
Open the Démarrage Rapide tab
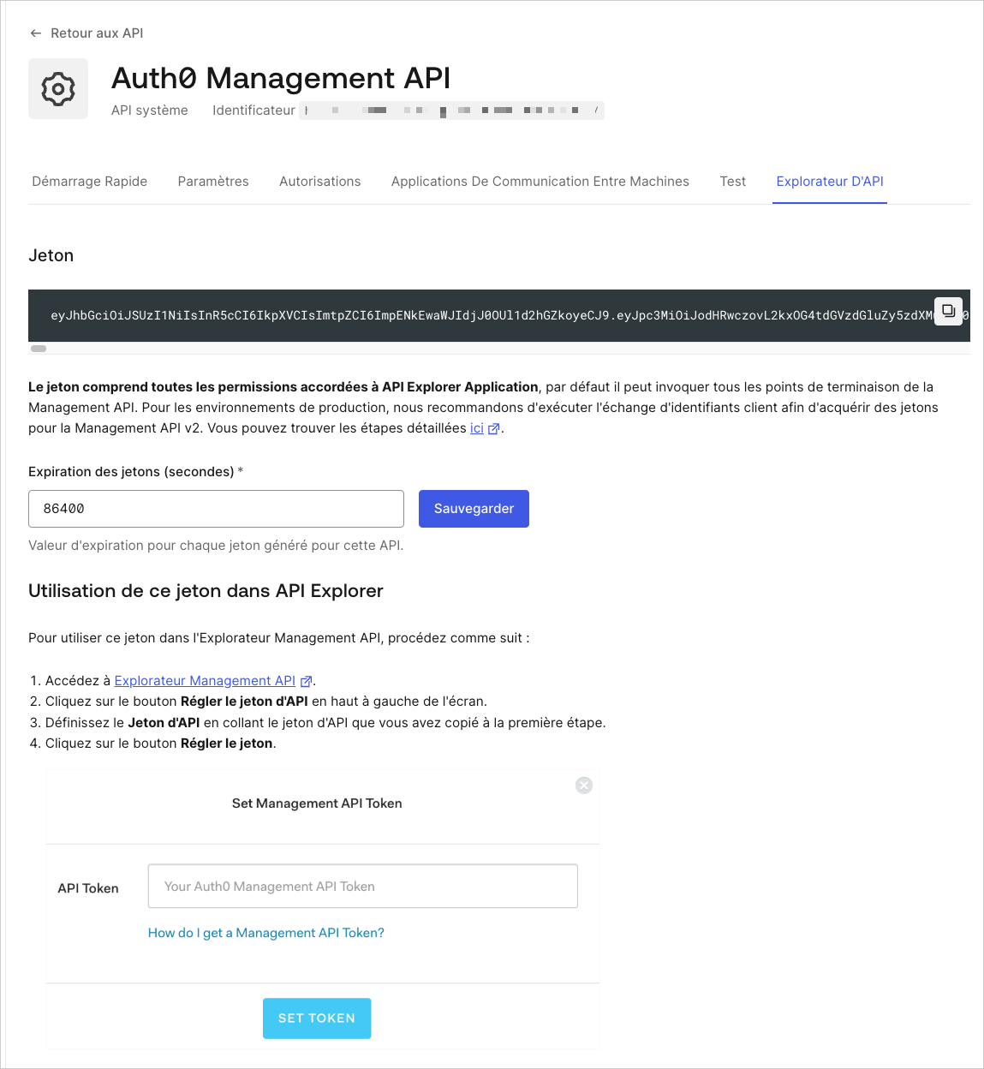tap(89, 181)
